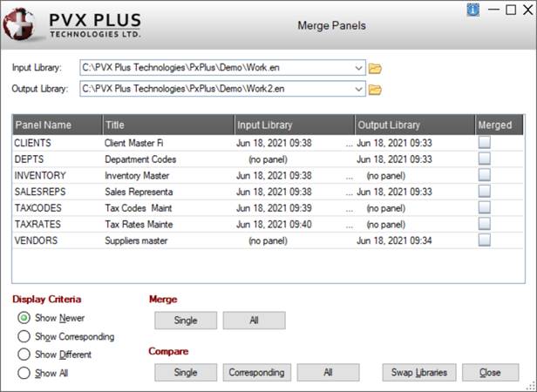The height and width of the screenshot is (392, 537).
Task: Select the Show Corresponding radio button
Action: (x=24, y=336)
